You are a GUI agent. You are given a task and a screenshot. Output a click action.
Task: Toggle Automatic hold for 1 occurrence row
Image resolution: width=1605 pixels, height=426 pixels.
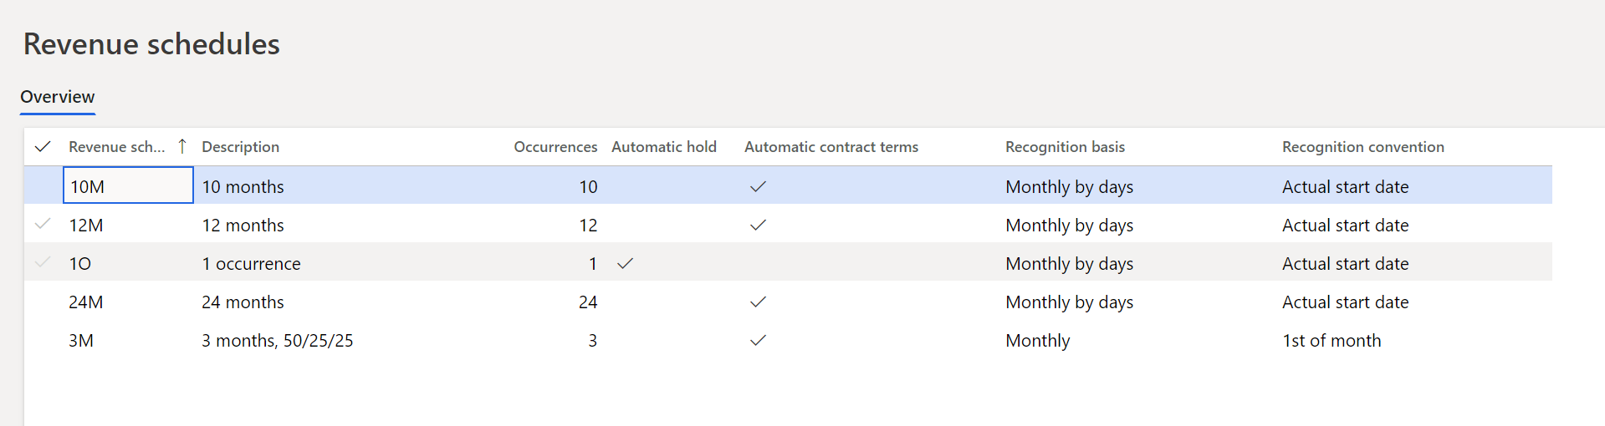[625, 264]
